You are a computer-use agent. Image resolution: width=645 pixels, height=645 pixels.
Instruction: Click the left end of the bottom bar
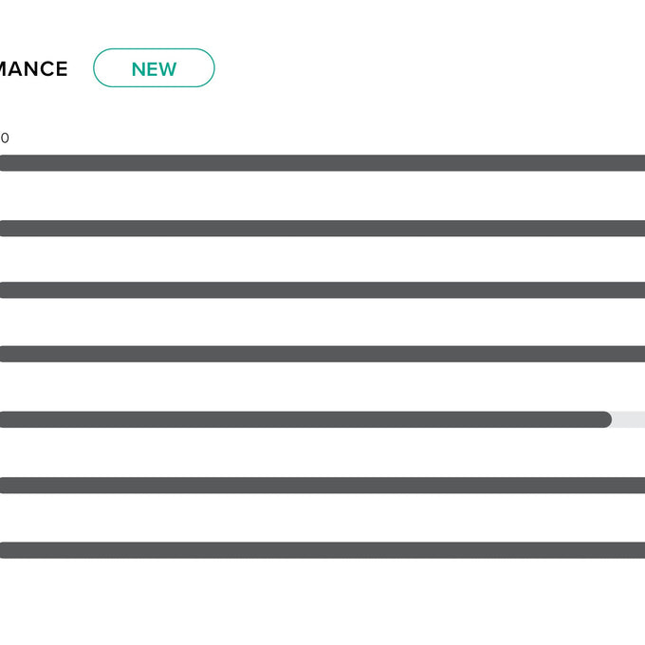pos(8,550)
